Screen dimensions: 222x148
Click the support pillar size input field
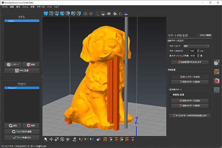pyautogui.click(x=194, y=51)
